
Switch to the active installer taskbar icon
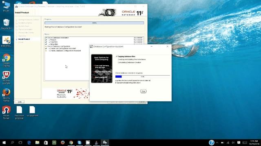click(105, 142)
